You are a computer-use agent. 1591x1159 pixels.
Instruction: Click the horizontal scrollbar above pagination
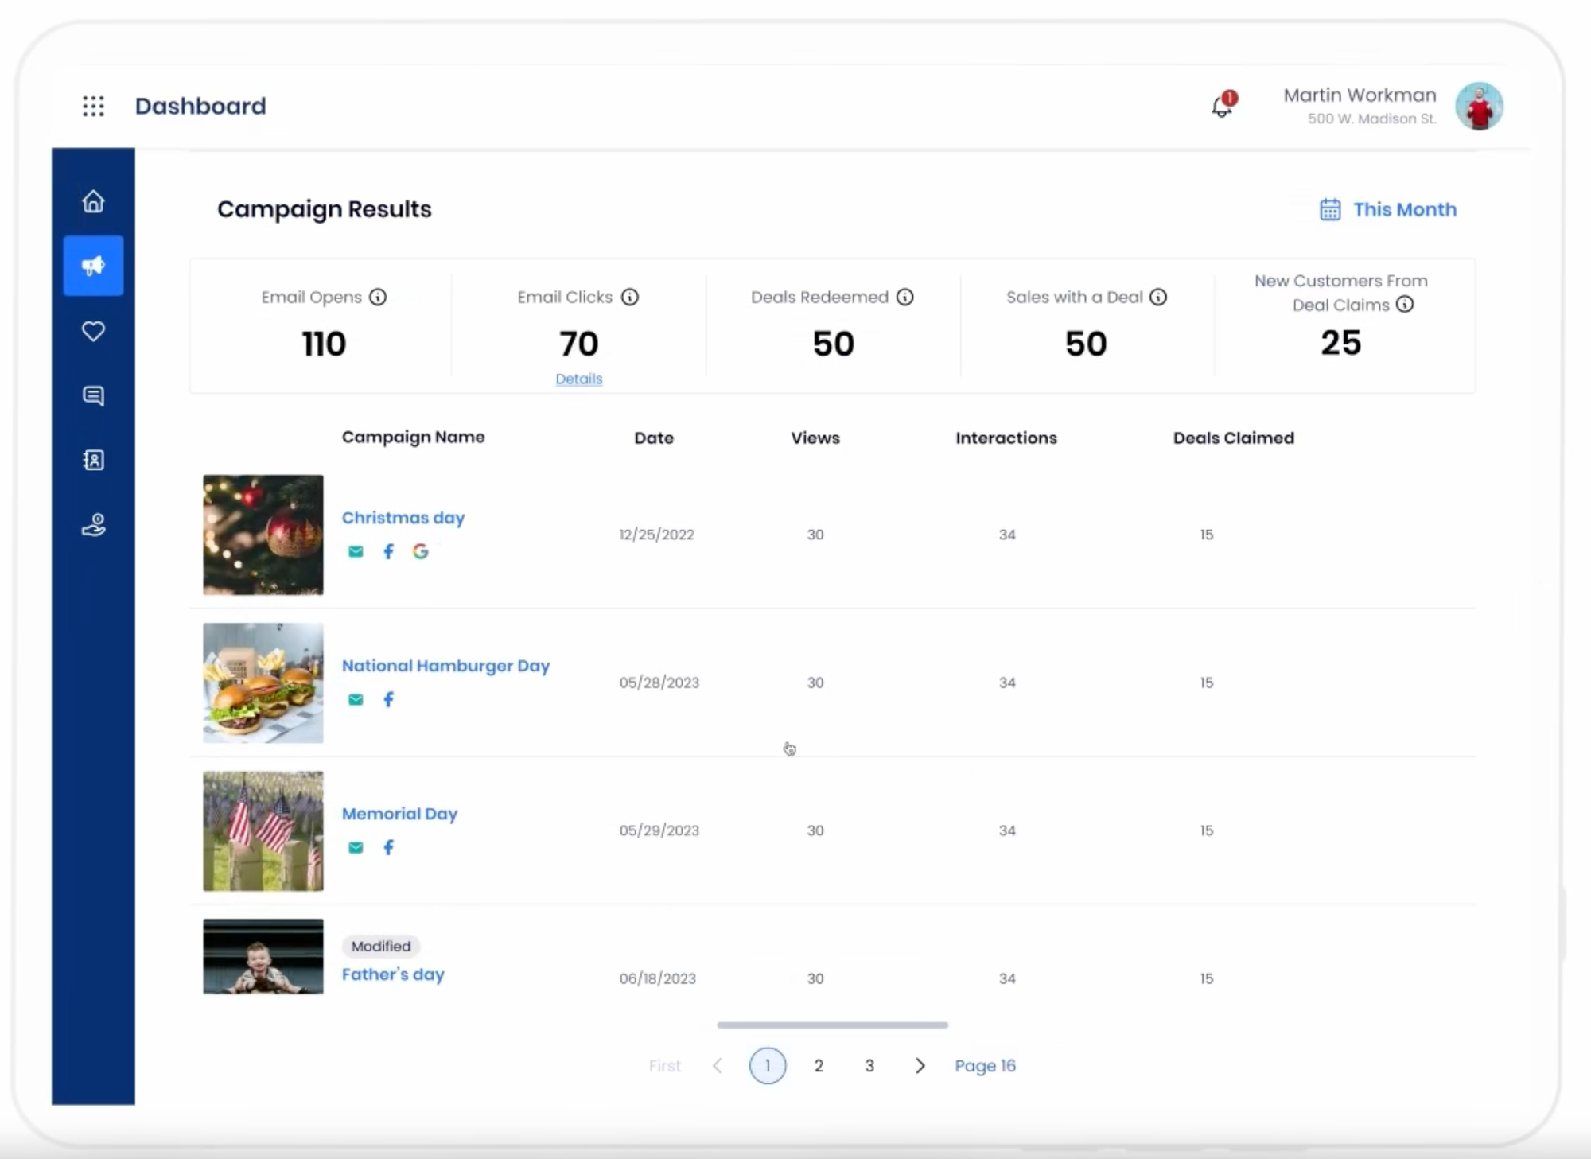[831, 1025]
